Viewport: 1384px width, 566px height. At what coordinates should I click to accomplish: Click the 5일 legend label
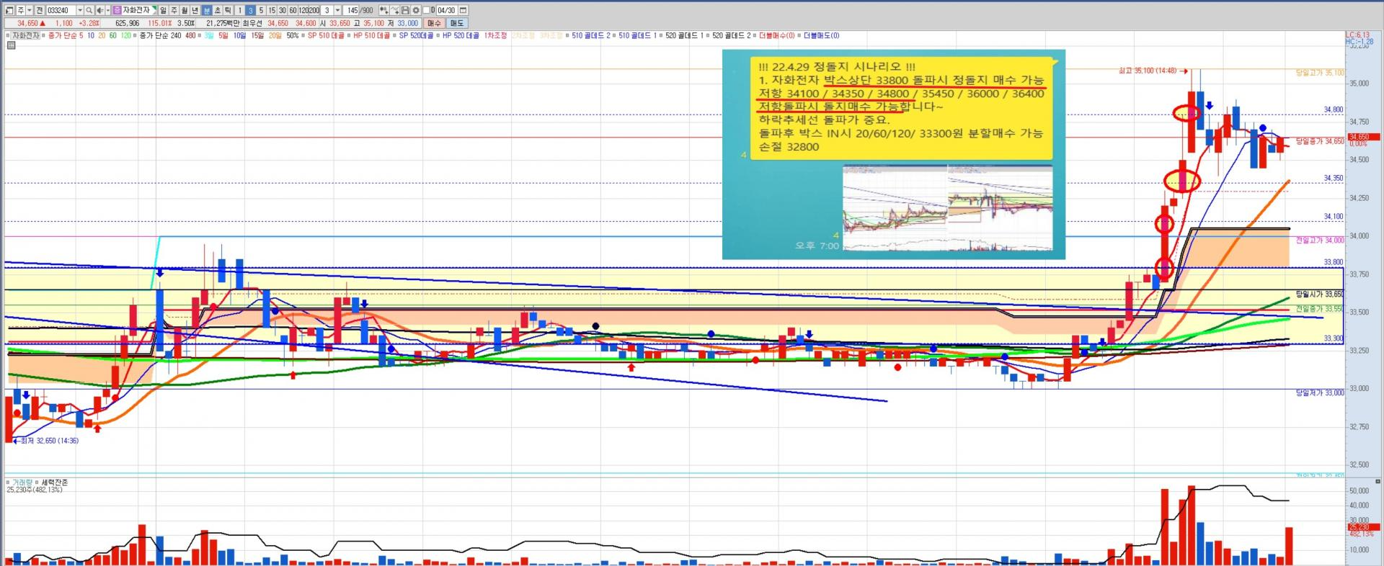[x=223, y=35]
